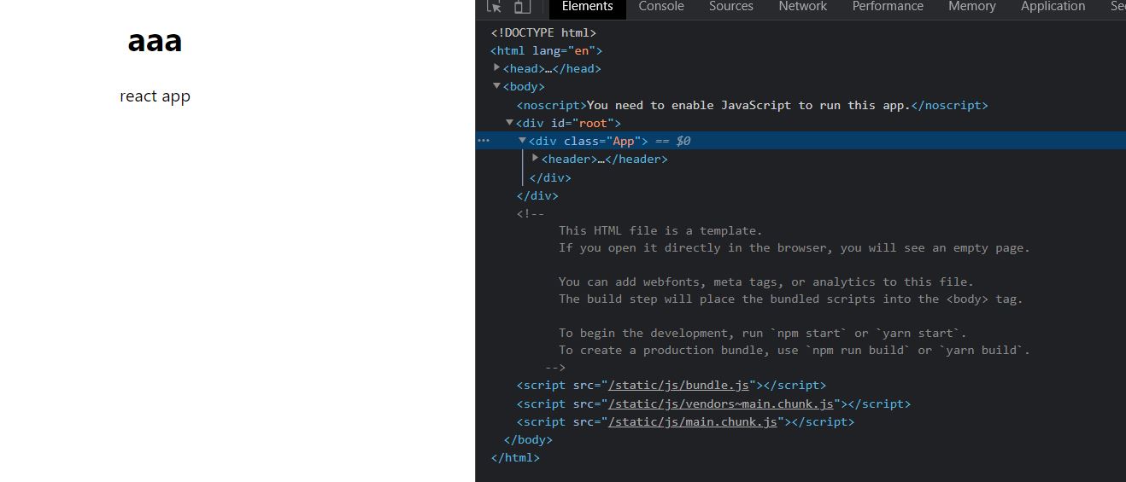1126x482 pixels.
Task: Select the DOCTYPE html line
Action: 543,32
